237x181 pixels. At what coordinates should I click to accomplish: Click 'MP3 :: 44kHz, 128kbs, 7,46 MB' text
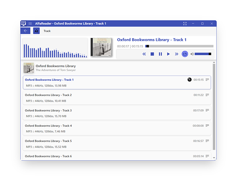tap(45, 132)
